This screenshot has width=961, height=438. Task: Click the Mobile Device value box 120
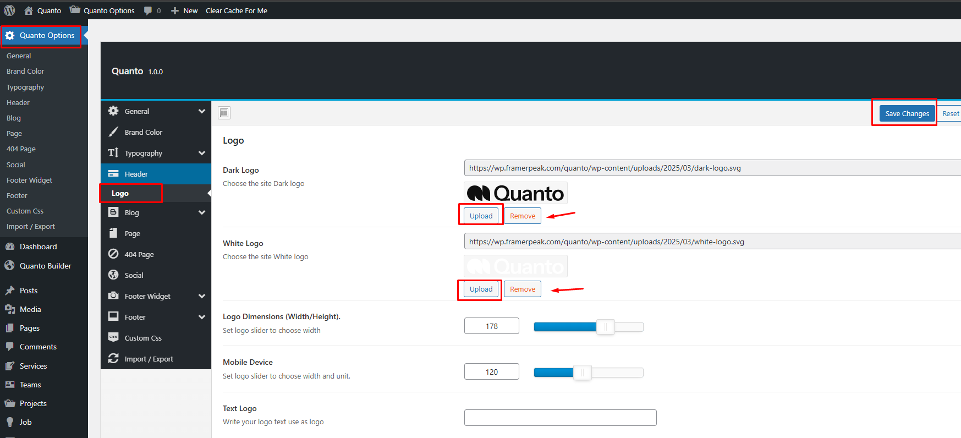pos(492,371)
